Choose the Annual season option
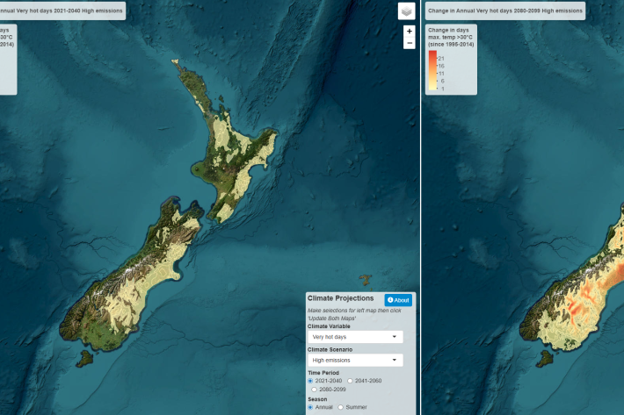Screen dimensions: 624x415 (x=310, y=407)
